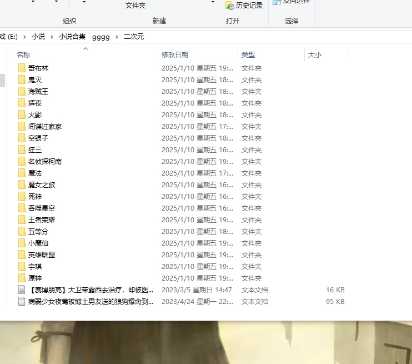This screenshot has width=412, height=364.
Task: Expand chevron between 小说 and 小说合集
Action: click(x=52, y=37)
